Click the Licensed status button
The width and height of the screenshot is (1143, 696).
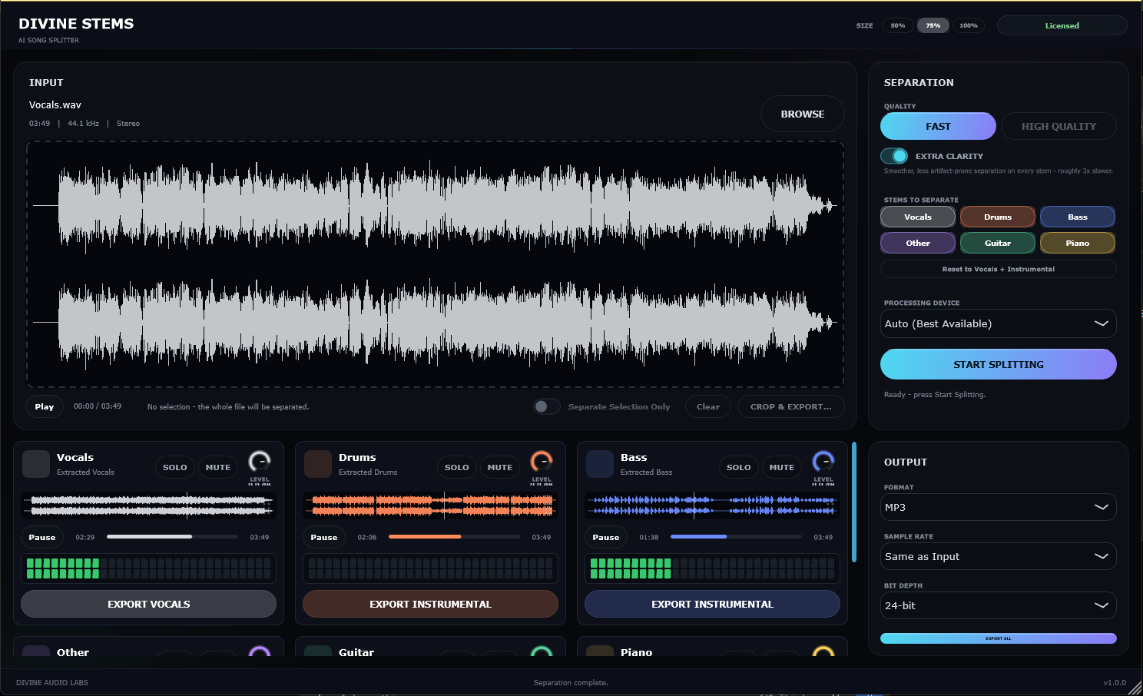(x=1062, y=25)
